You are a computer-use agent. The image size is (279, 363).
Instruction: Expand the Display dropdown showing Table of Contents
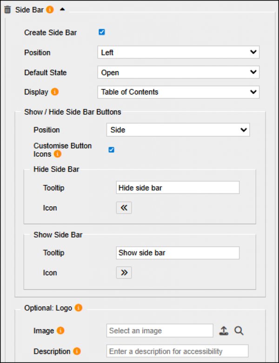pyautogui.click(x=178, y=92)
